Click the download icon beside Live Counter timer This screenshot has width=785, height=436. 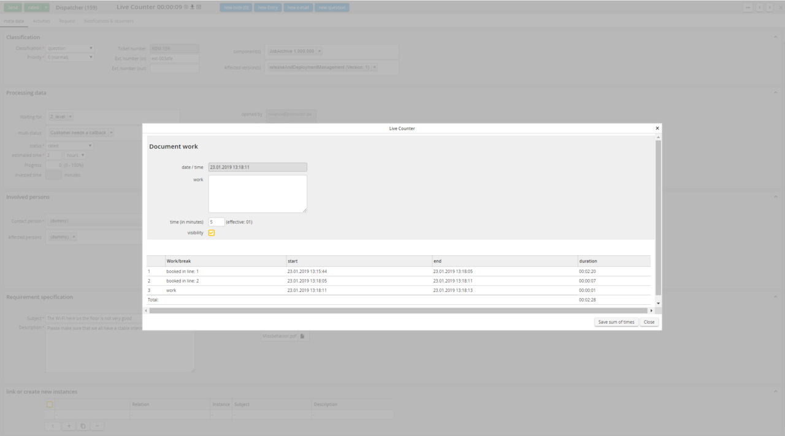pyautogui.click(x=193, y=7)
